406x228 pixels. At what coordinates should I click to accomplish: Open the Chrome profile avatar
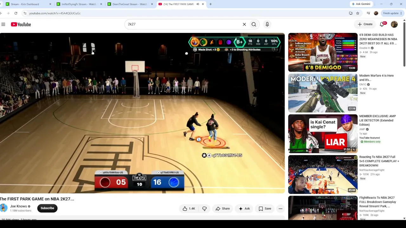376,13
